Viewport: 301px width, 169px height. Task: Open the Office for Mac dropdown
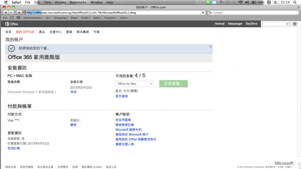coord(135,84)
